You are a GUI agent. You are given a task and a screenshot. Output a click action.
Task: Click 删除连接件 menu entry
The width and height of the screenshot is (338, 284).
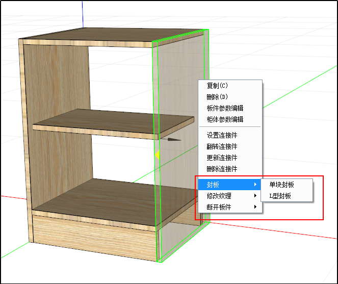[230, 169]
